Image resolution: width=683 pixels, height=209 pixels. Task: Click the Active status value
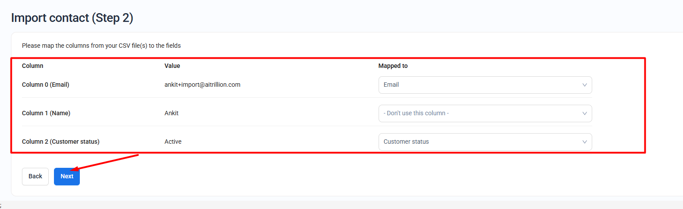point(173,142)
